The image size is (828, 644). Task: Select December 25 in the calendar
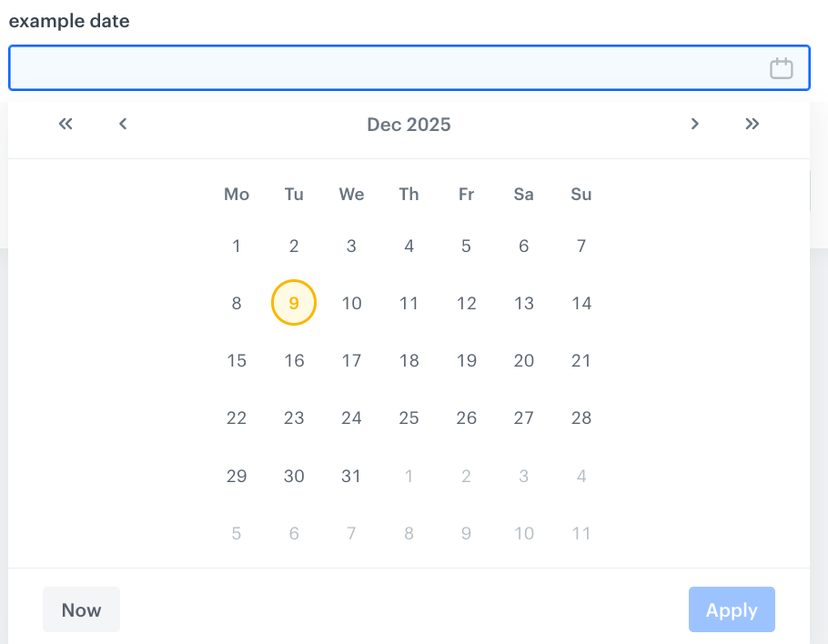(x=409, y=418)
